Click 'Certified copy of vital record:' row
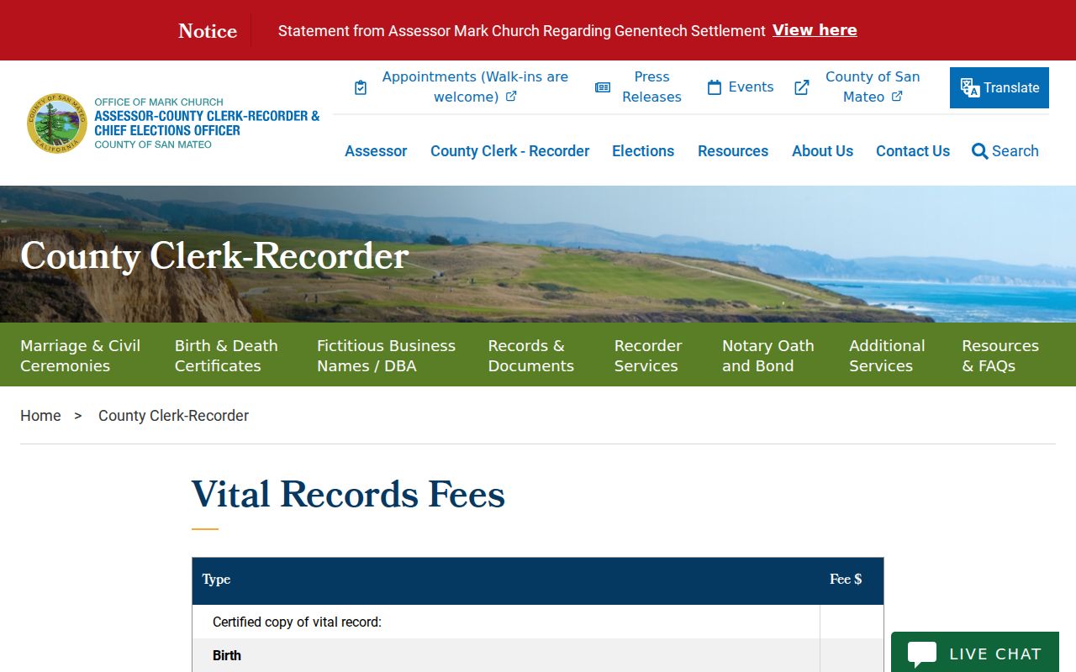 point(538,622)
